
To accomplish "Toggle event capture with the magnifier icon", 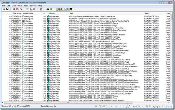I will coord(14,9).
